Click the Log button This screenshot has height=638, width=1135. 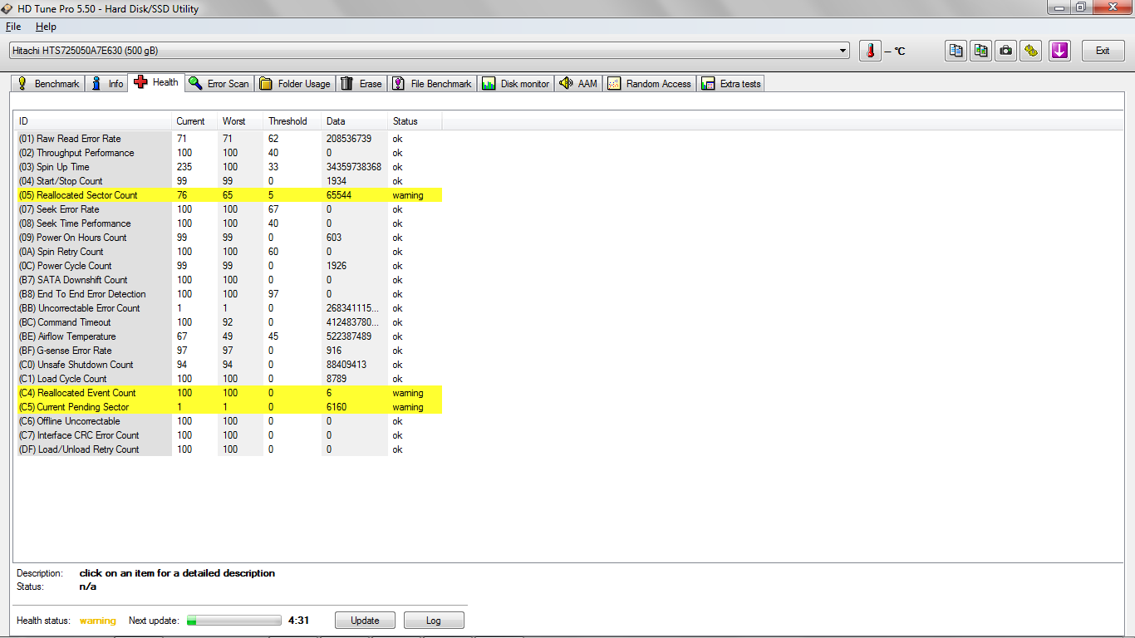[434, 621]
